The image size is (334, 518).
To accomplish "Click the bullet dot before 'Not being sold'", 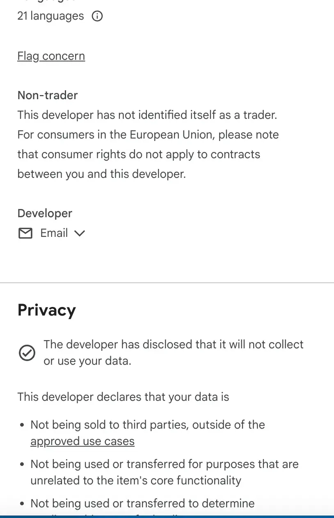I will [x=22, y=425].
